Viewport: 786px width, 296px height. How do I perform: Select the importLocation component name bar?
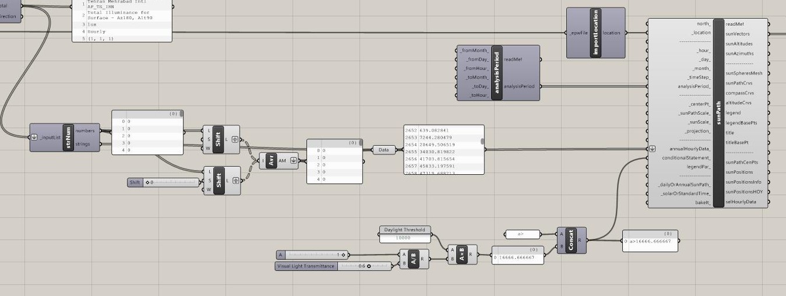[595, 33]
